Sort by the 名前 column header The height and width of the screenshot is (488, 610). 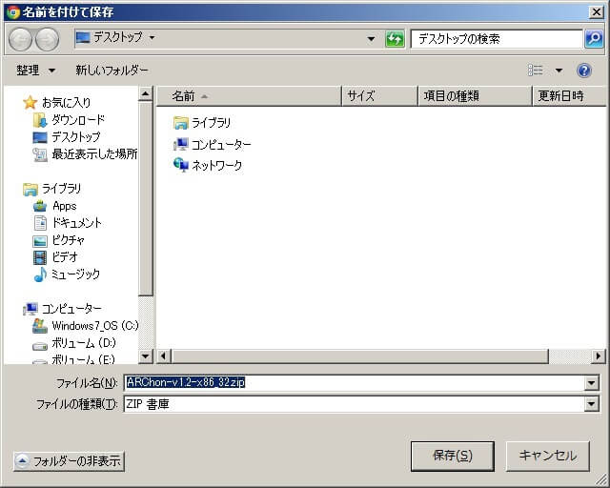coord(249,95)
